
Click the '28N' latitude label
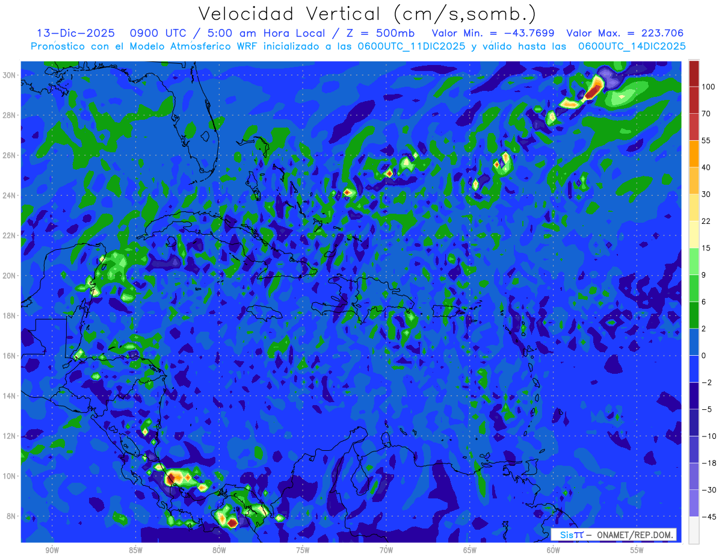10,115
